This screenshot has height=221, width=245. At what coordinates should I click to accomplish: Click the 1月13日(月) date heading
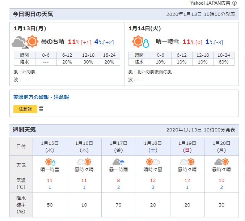click(30, 29)
